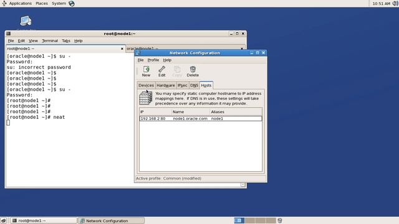The image size is (399, 224).
Task: Click Network Configuration taskbar button
Action: pyautogui.click(x=111, y=221)
